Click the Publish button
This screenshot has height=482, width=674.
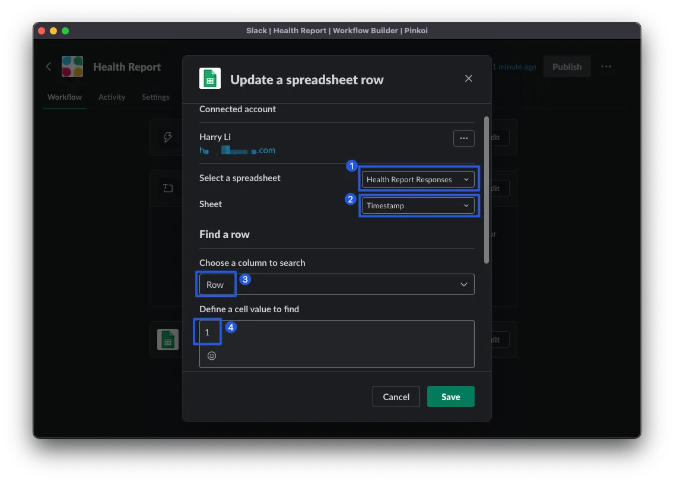[x=567, y=66]
